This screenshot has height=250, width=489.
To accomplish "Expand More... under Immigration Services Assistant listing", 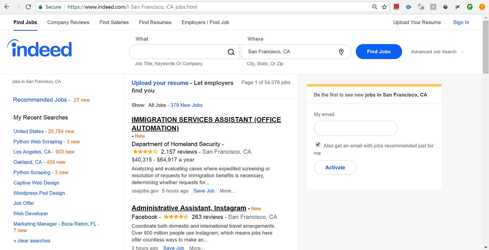I will pos(227,191).
